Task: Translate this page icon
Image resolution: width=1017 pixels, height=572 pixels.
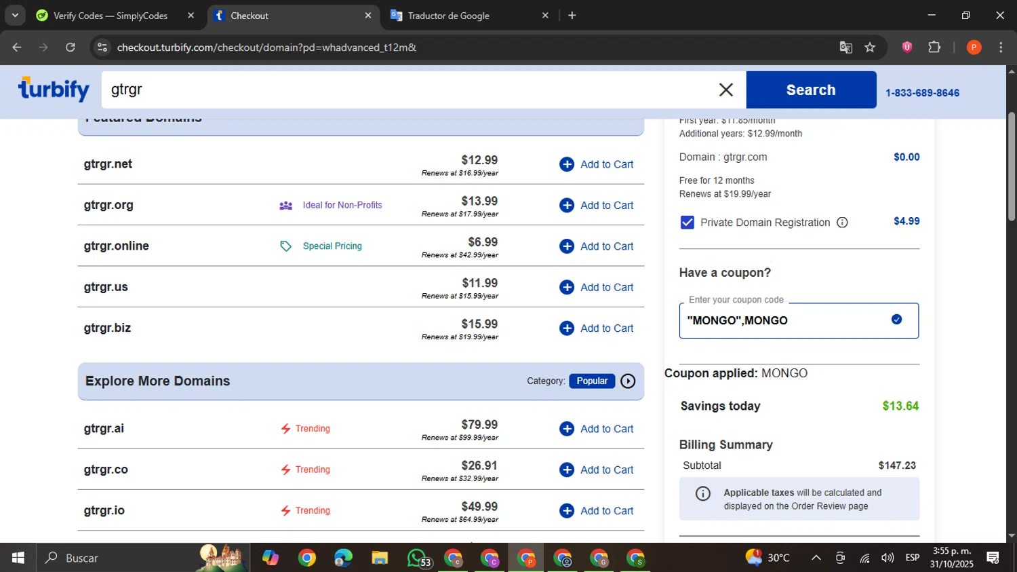Action: [845, 47]
